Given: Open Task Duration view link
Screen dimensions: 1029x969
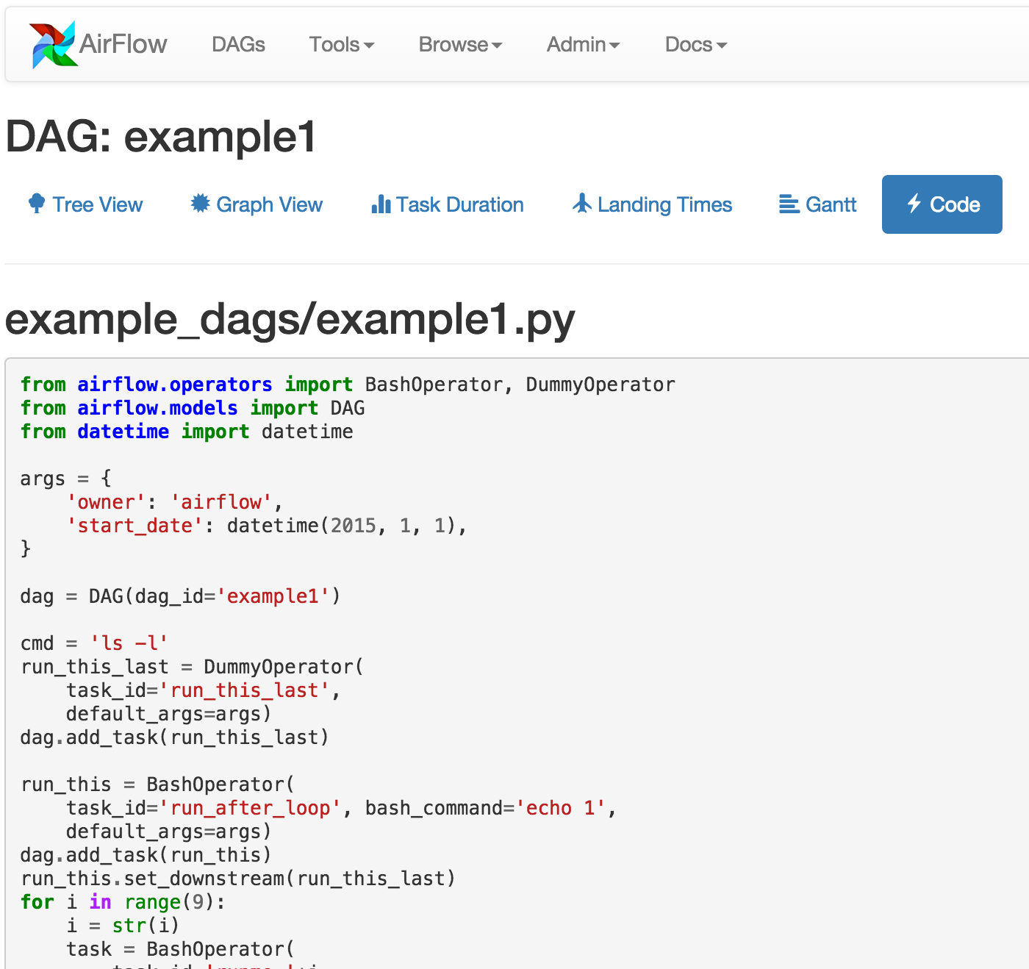Looking at the screenshot, I should [x=459, y=204].
